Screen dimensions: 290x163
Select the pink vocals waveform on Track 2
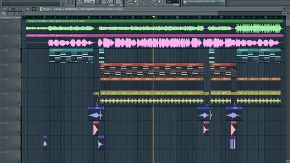[x=155, y=43]
